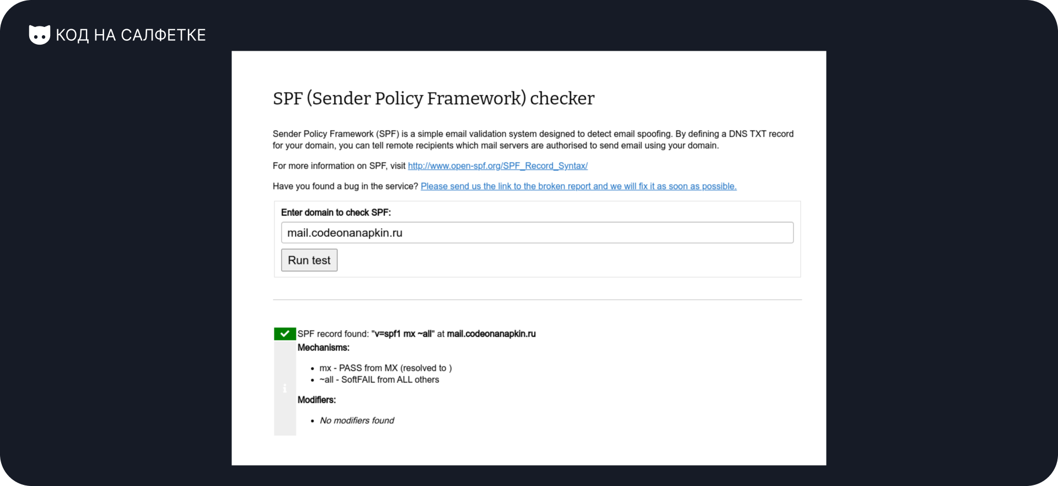
Task: Click the ~all SoftFAIL mechanism entry
Action: click(379, 380)
